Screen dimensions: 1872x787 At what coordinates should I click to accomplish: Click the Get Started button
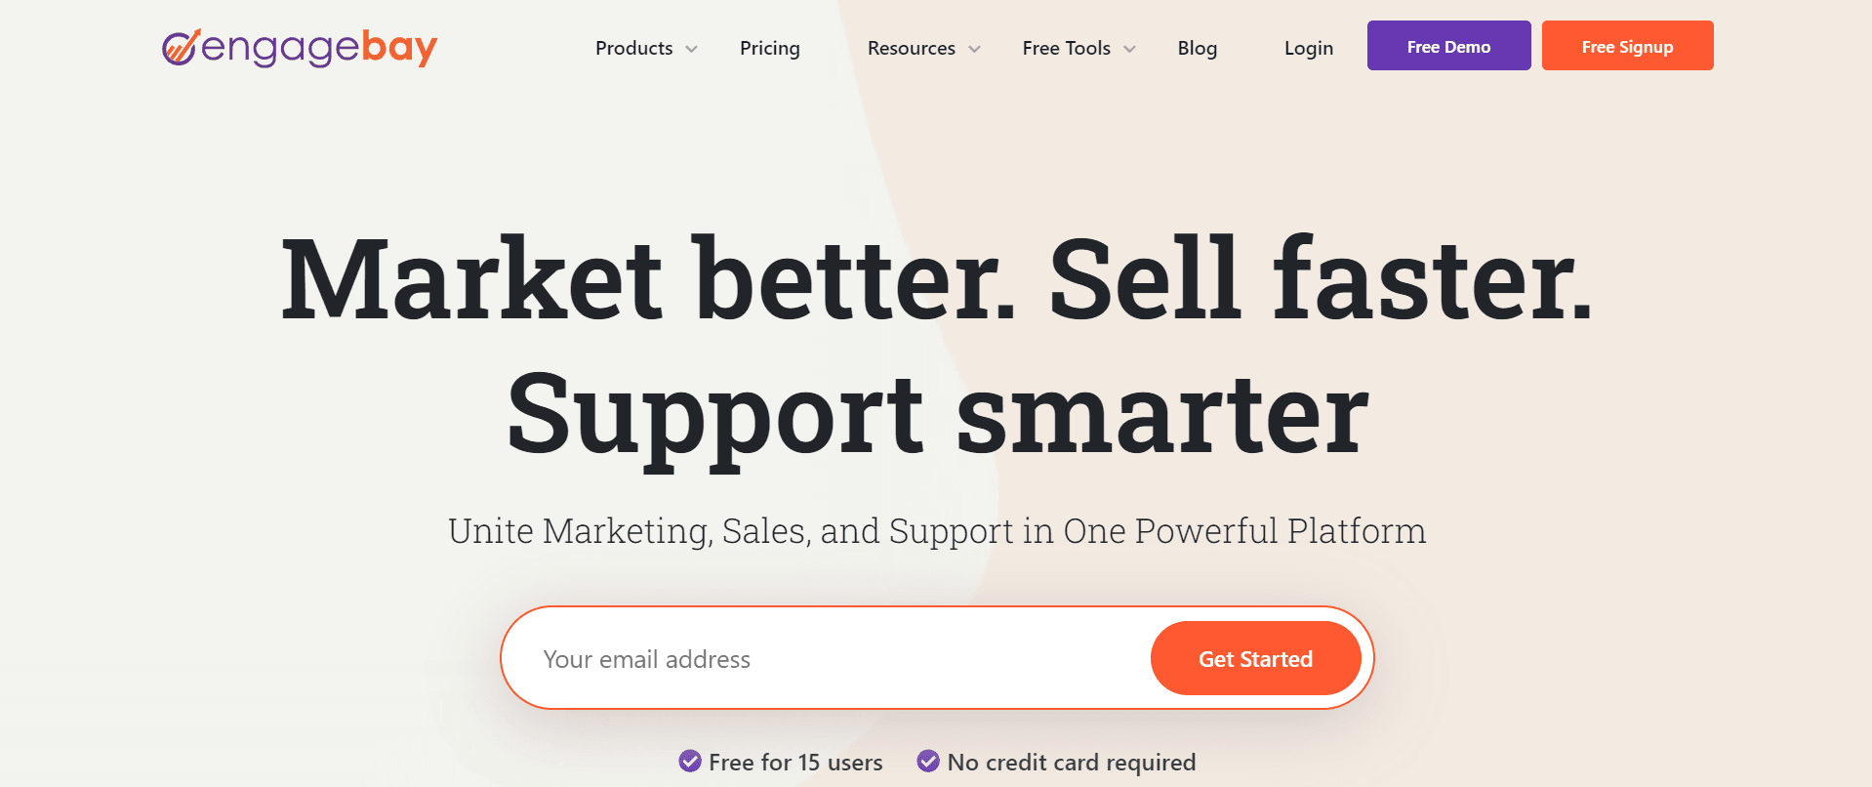pyautogui.click(x=1255, y=659)
